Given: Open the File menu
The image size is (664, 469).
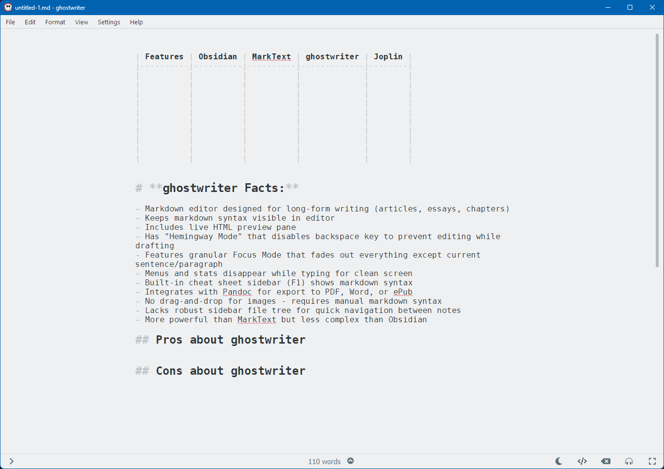Looking at the screenshot, I should (10, 22).
